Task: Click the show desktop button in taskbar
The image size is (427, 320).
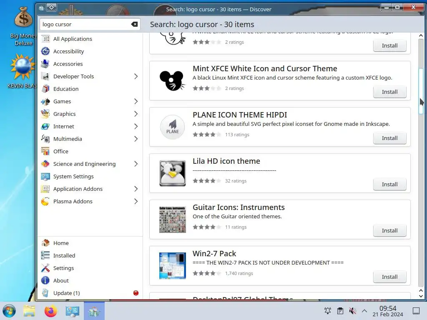Action: [x=416, y=311]
